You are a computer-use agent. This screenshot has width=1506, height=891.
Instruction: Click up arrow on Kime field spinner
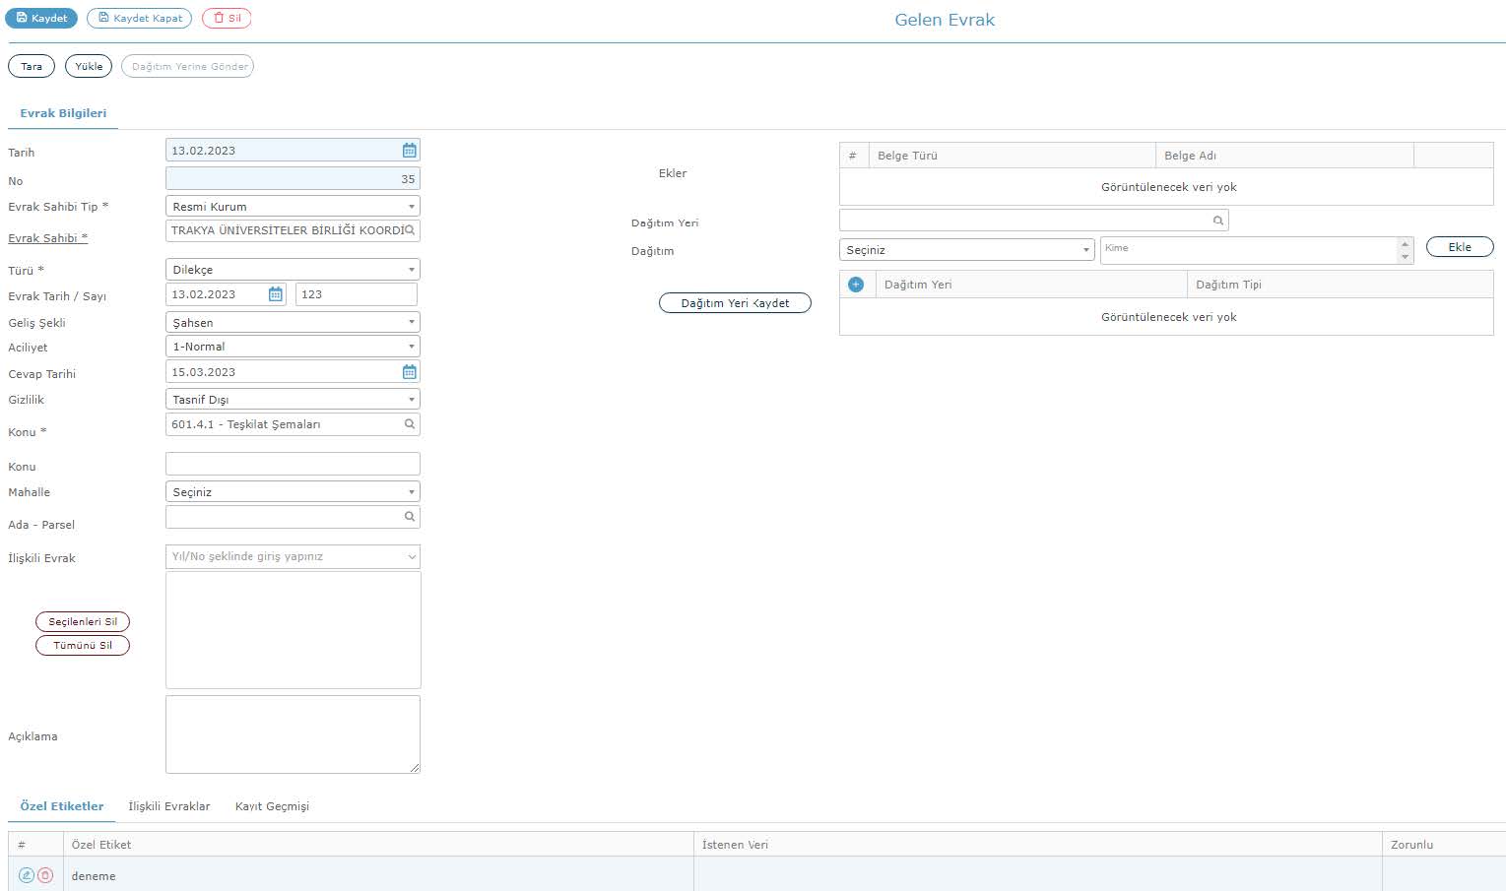[1406, 243]
